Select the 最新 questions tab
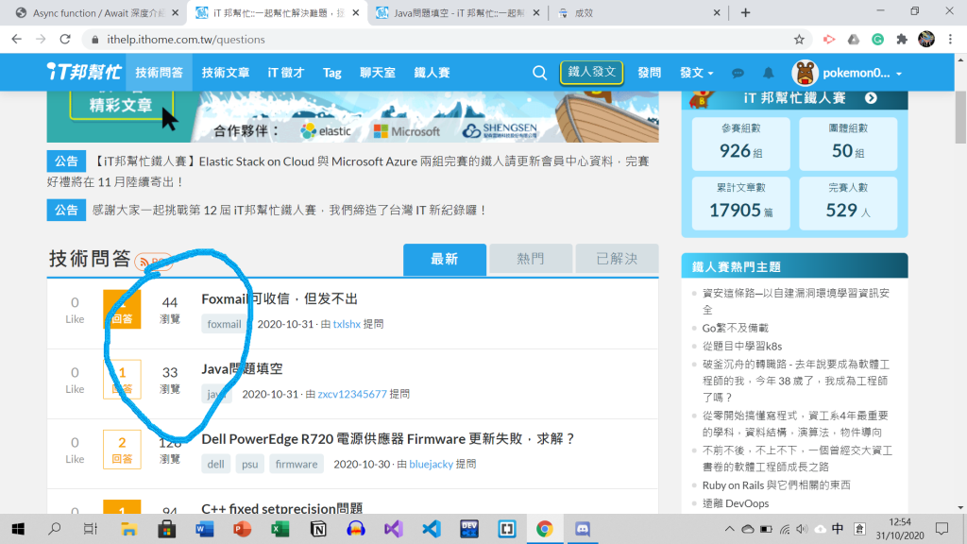Viewport: 967px width, 544px height. pyautogui.click(x=445, y=259)
